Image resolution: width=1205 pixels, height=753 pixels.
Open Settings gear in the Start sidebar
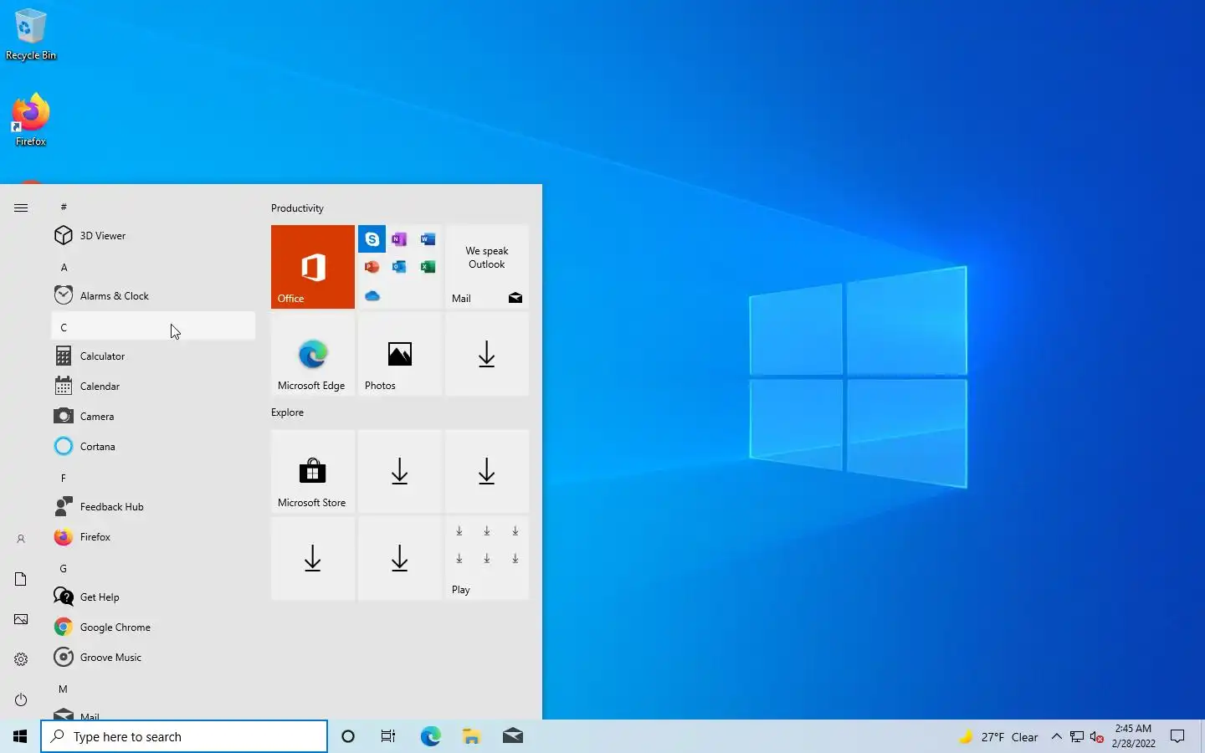[x=21, y=659]
